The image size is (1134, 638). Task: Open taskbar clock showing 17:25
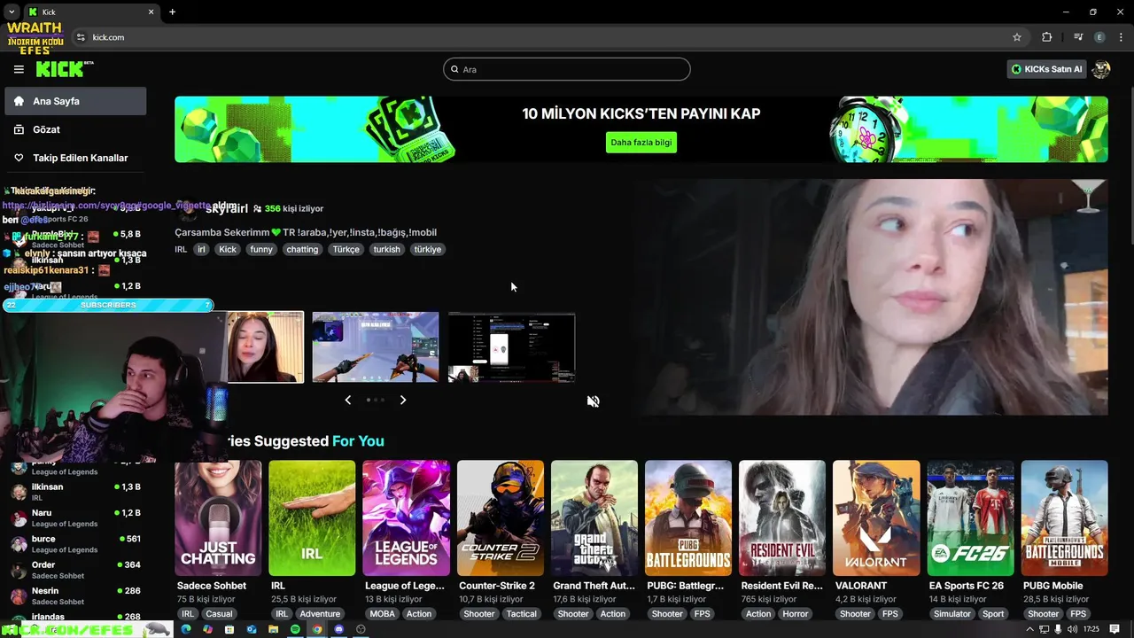(1091, 629)
